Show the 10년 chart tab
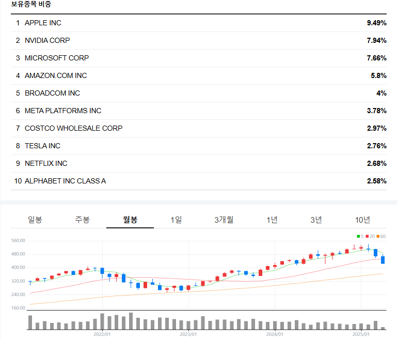This screenshot has width=397, height=340. [x=362, y=220]
